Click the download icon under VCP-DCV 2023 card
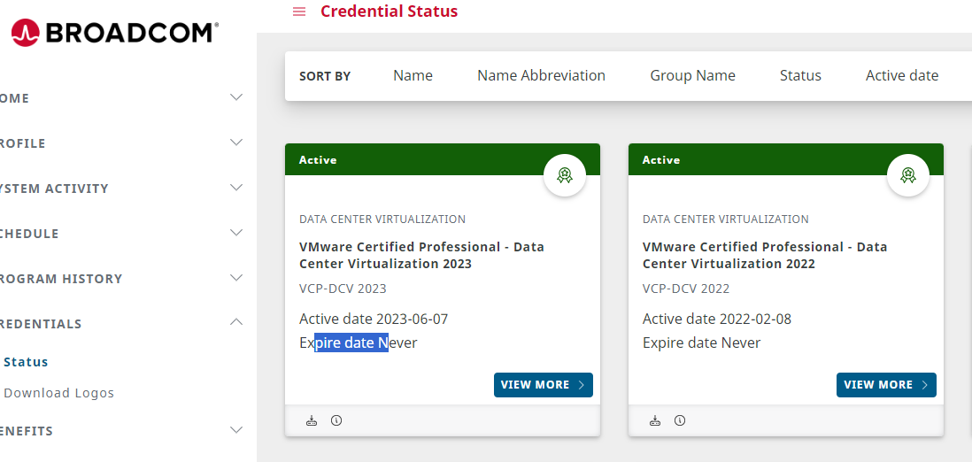The width and height of the screenshot is (972, 462). [x=312, y=421]
